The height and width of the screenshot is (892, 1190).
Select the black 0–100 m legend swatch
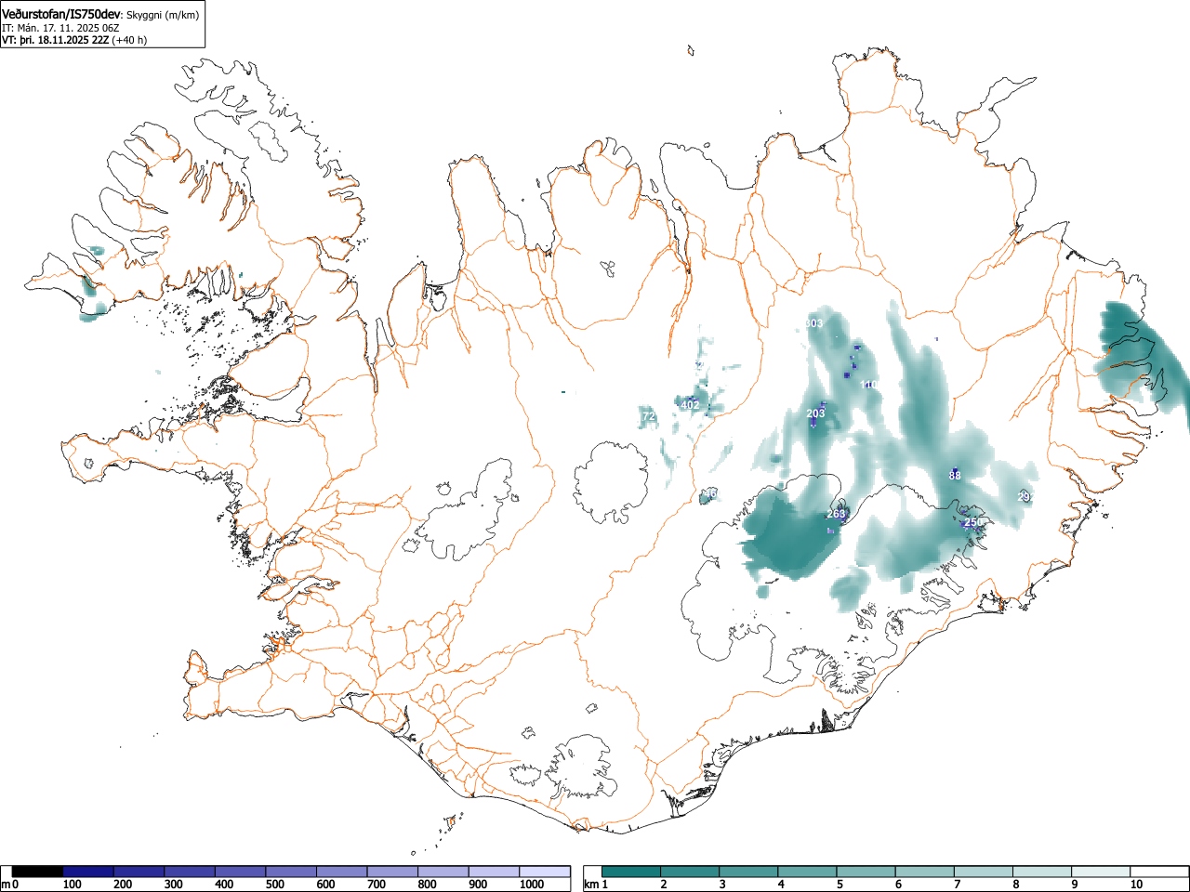[x=37, y=872]
